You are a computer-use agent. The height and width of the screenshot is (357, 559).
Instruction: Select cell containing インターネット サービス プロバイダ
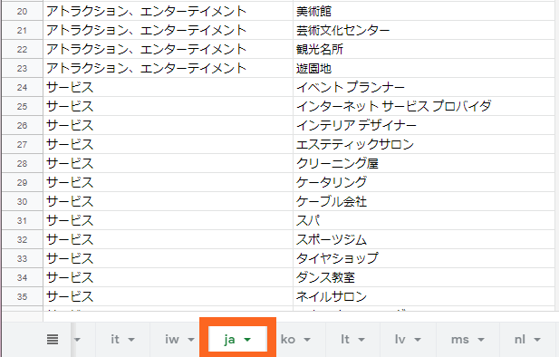pos(424,106)
